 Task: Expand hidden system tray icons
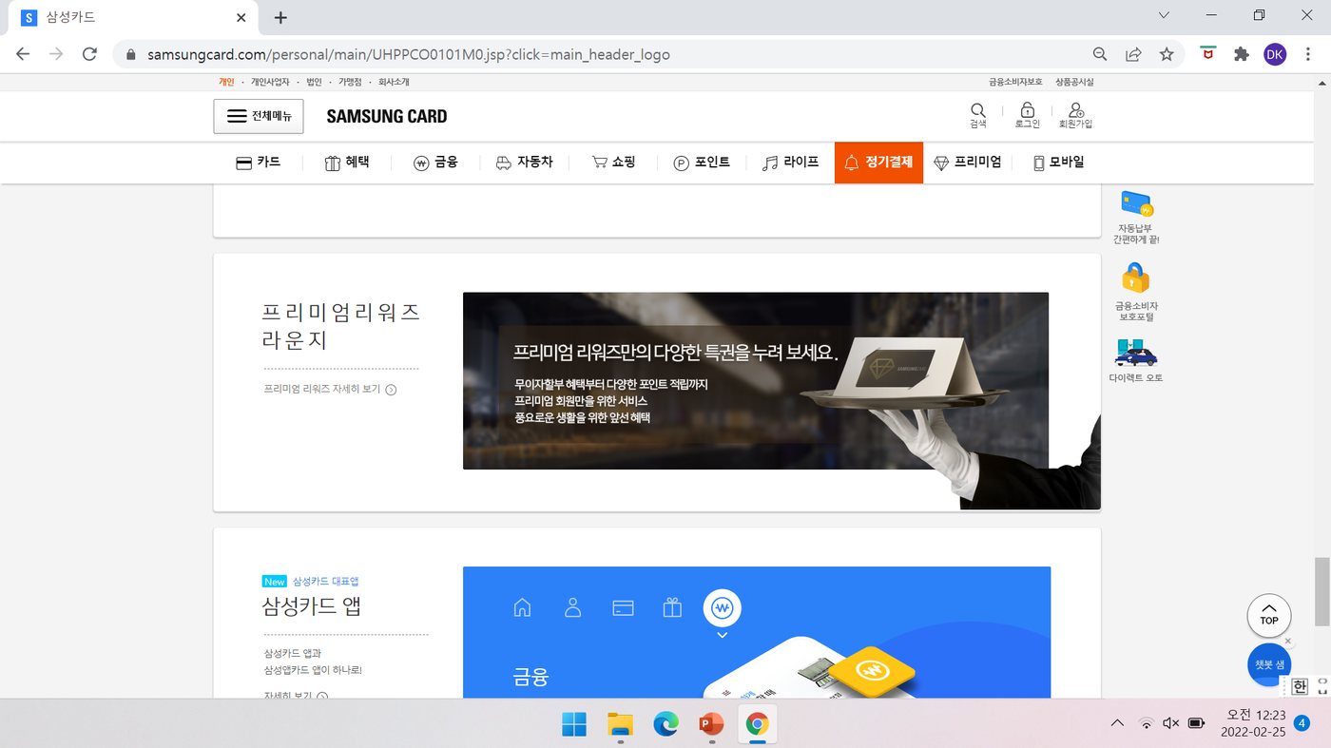pyautogui.click(x=1117, y=724)
